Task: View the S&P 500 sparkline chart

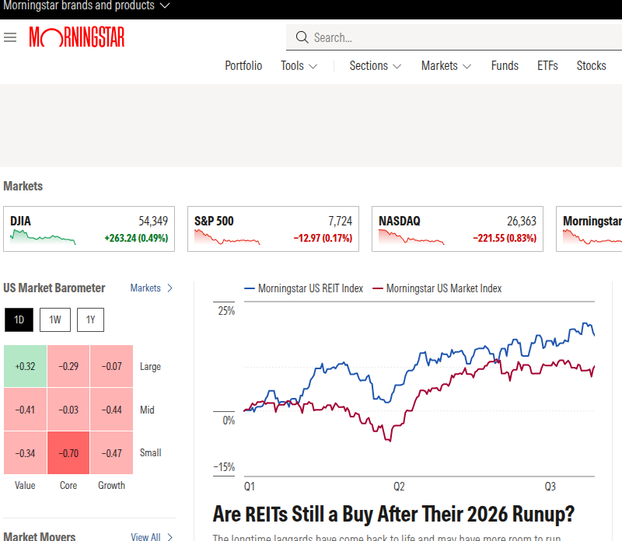Action: coord(227,237)
